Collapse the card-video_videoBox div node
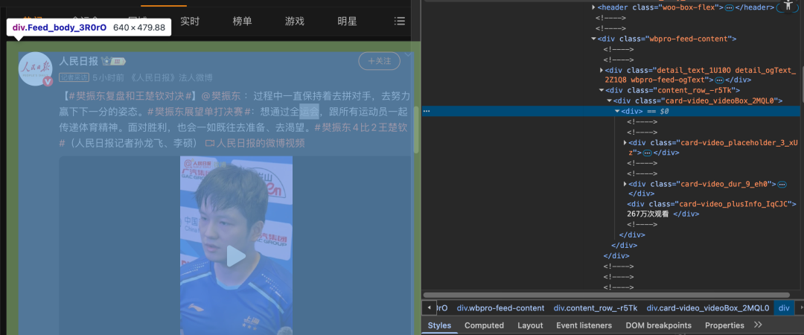 tap(609, 100)
